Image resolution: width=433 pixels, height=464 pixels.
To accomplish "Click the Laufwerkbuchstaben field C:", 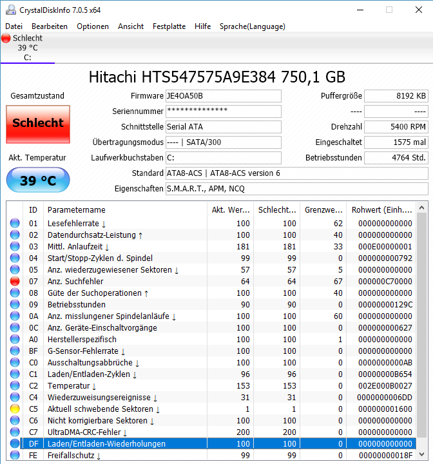I will click(224, 158).
